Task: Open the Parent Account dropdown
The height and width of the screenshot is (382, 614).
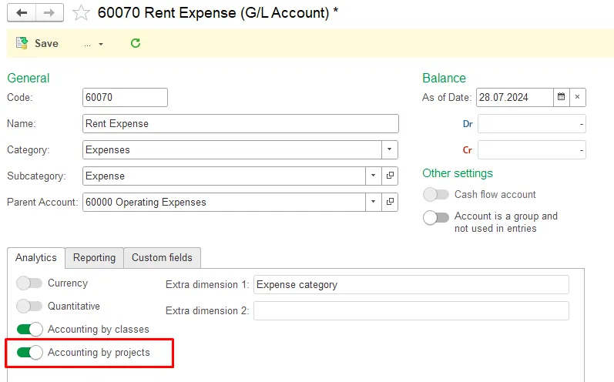Action: tap(374, 203)
